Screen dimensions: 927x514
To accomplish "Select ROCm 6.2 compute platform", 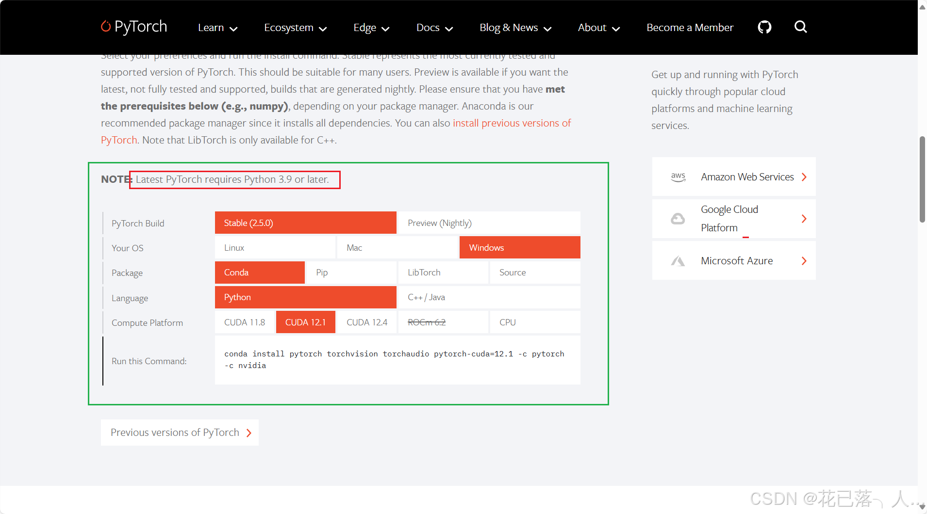I will 443,322.
